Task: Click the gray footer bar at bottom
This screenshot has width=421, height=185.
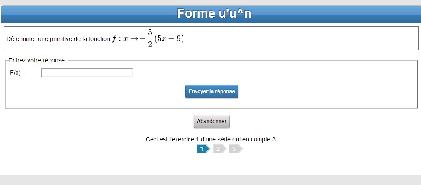Action: pyautogui.click(x=210, y=180)
